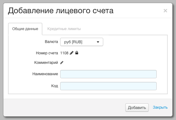Toggle the lock icon beside account number
Viewport: 176px width, 120px height.
(x=77, y=52)
